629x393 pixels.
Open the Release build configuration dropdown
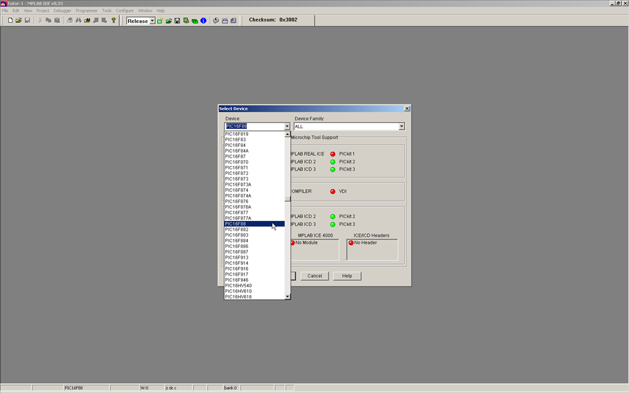pyautogui.click(x=151, y=21)
